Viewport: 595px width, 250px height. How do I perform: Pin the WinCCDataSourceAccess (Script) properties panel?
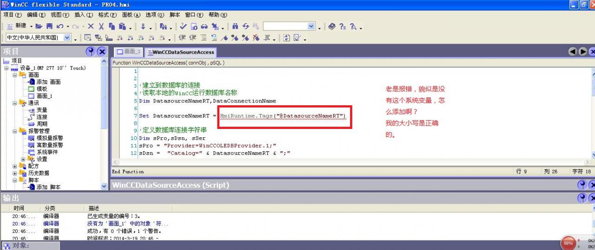click(x=582, y=185)
